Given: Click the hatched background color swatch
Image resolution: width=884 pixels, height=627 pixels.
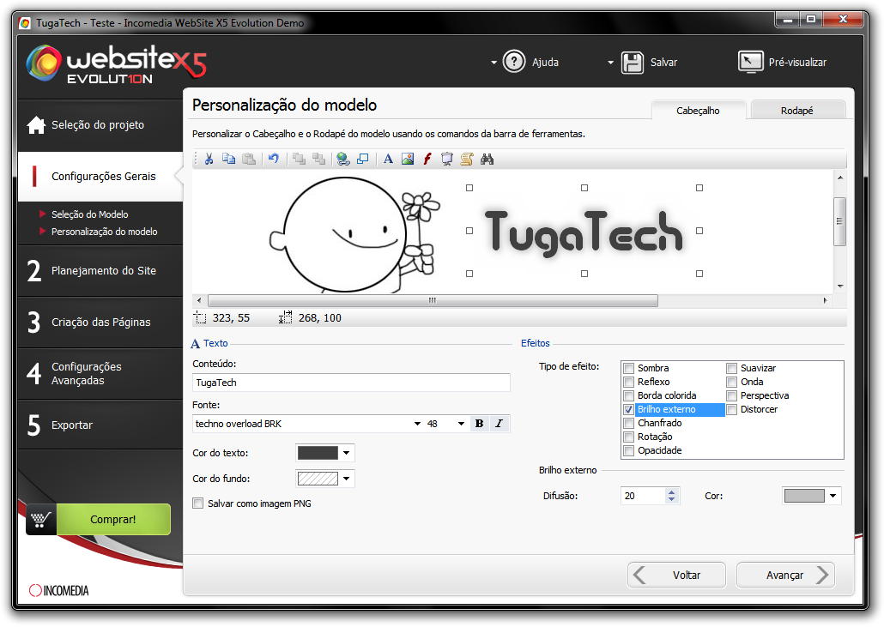Looking at the screenshot, I should (x=318, y=479).
